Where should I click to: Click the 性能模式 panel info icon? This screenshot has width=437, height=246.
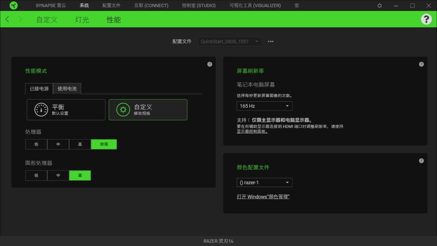(210, 64)
